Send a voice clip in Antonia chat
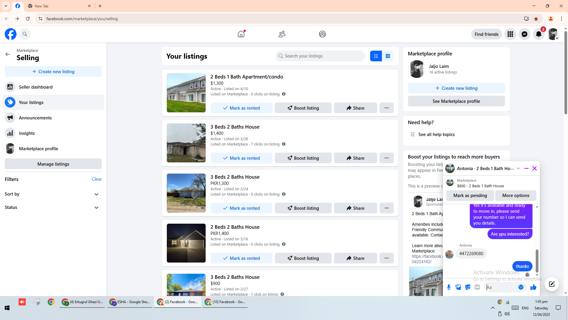Viewport: 568px width, 320px height. (x=449, y=287)
